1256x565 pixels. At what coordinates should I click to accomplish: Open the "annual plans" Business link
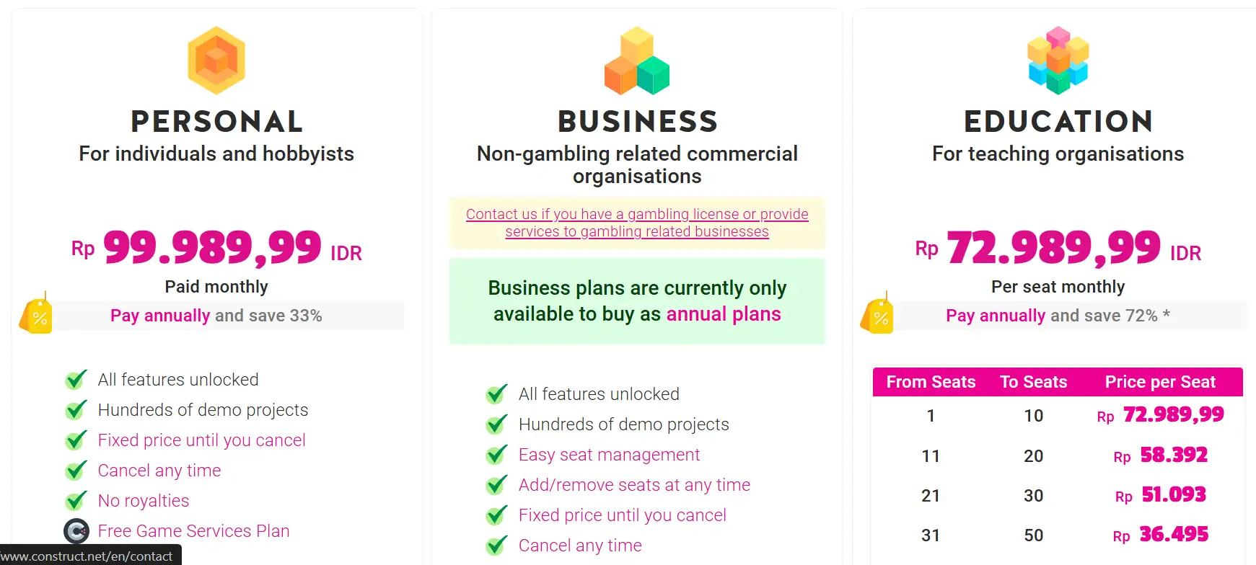tap(723, 314)
